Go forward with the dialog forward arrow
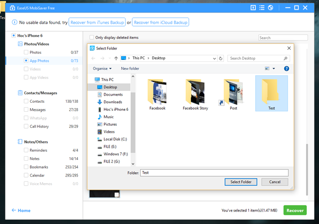The image size is (319, 224). (102, 58)
